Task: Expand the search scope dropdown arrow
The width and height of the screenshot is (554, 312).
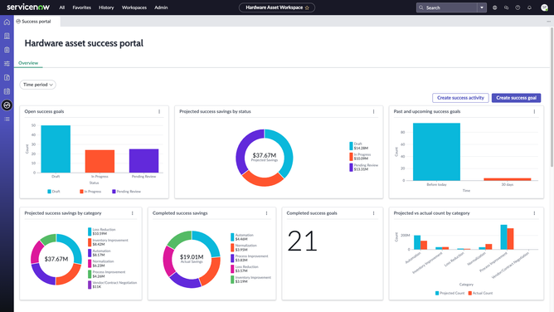Action: tap(482, 7)
